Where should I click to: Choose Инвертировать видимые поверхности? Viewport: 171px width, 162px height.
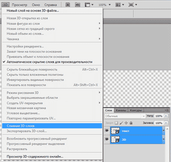52,80
